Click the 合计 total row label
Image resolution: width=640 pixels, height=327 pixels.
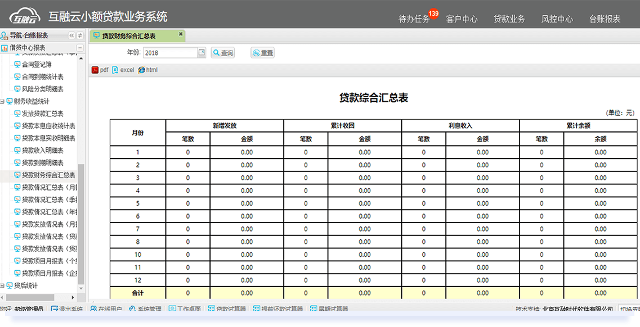point(137,293)
